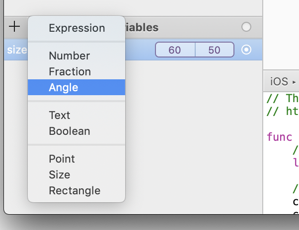Select Number variable type

click(x=69, y=56)
